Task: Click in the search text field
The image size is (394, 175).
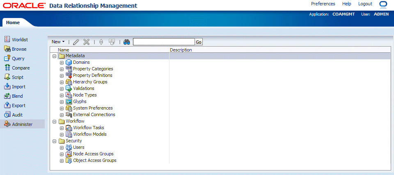Action: (164, 42)
